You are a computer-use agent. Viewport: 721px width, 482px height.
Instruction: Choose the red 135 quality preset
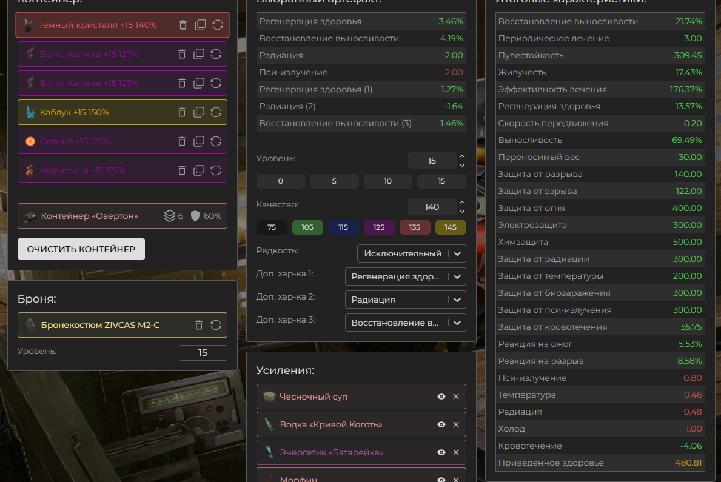coord(415,227)
